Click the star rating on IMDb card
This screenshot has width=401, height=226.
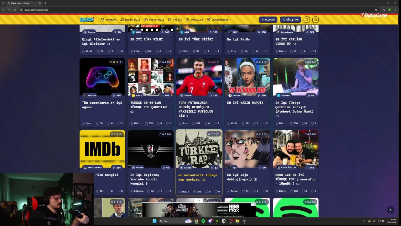tap(117, 134)
